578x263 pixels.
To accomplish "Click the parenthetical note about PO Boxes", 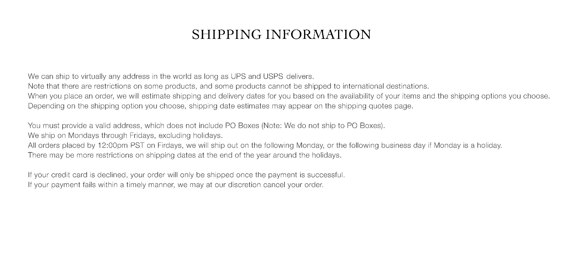I will 323,126.
